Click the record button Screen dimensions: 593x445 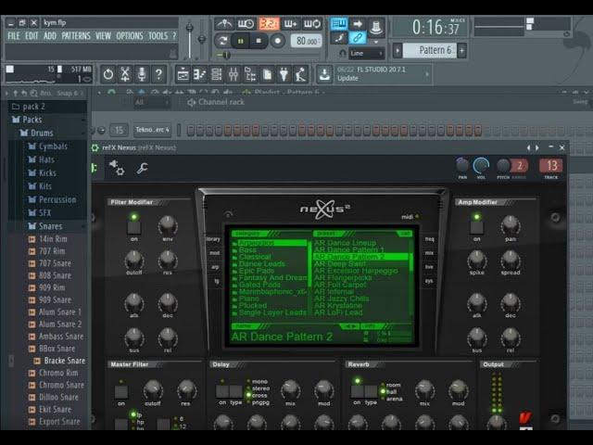278,41
